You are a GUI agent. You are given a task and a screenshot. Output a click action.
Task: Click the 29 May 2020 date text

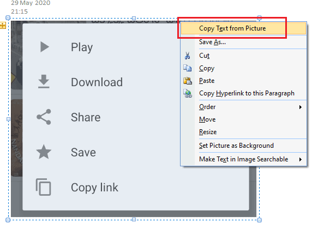(31, 3)
